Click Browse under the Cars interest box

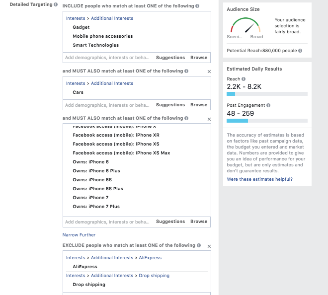199,105
